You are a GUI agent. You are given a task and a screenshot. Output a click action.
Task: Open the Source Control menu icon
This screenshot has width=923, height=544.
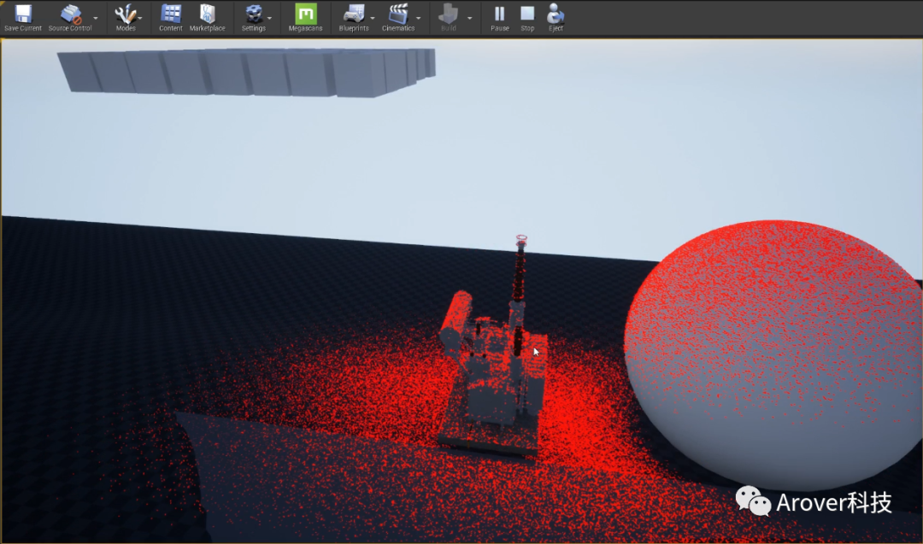click(x=70, y=14)
